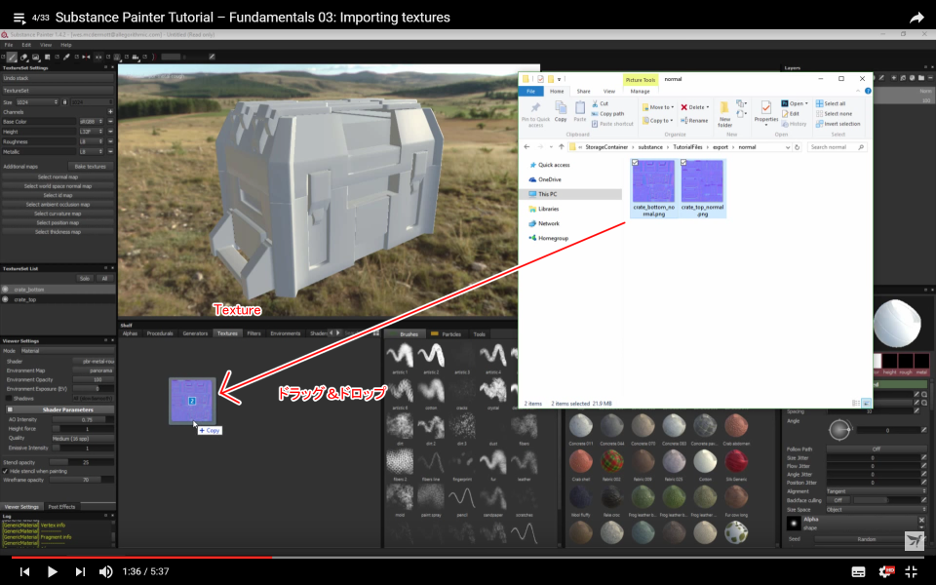The width and height of the screenshot is (936, 585).
Task: Open the File menu in Substance Painter
Action: [9, 45]
